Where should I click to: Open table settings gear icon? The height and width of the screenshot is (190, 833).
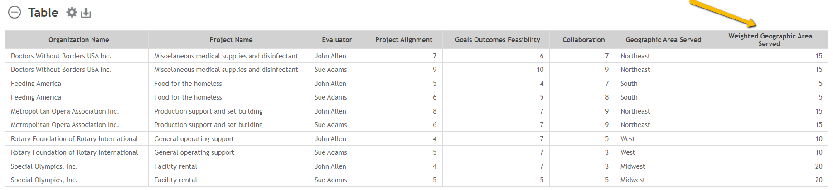pyautogui.click(x=72, y=12)
